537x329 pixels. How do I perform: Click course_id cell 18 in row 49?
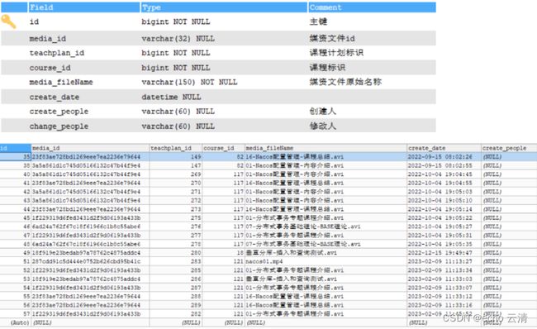223,253
